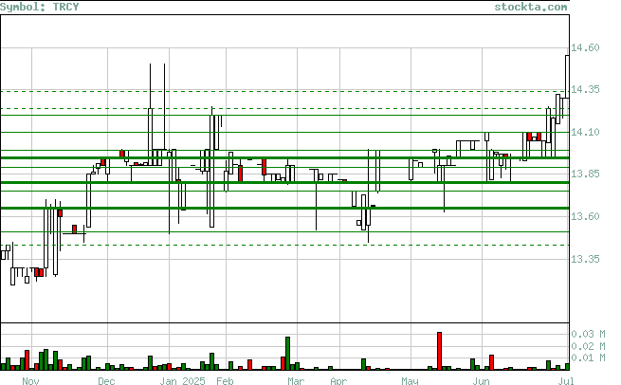The image size is (621, 385).
Task: Click the Nov date axis label
Action: click(30, 380)
